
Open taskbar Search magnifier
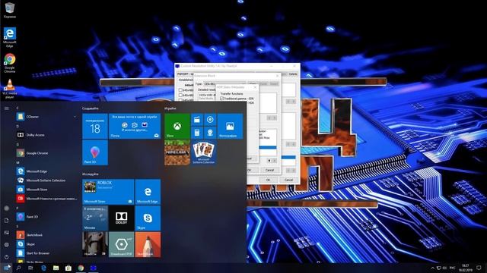point(18,268)
